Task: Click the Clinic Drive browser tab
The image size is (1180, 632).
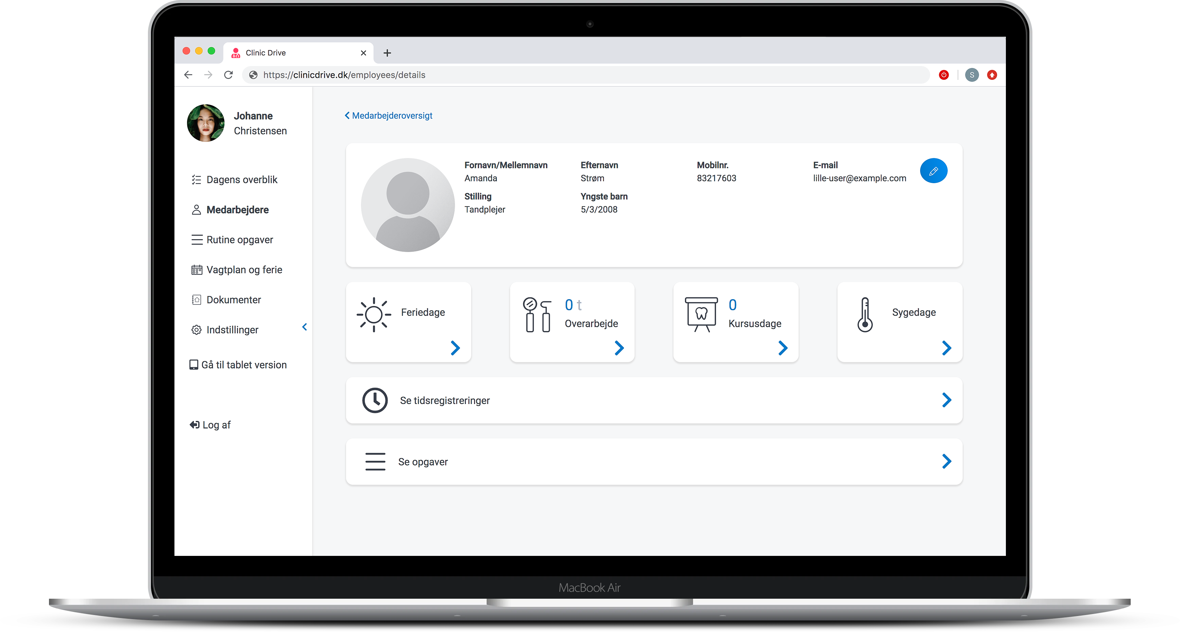Action: tap(298, 53)
